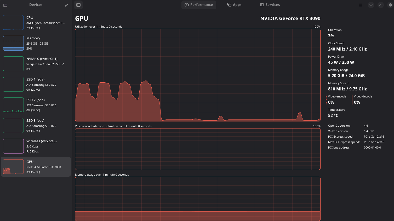The height and width of the screenshot is (221, 394).
Task: Click the Seagate FireCuda 520 SSD label
Action: click(x=46, y=64)
